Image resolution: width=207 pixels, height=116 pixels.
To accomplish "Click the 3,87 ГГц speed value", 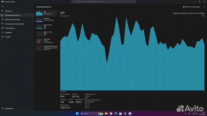I will 76,97.
